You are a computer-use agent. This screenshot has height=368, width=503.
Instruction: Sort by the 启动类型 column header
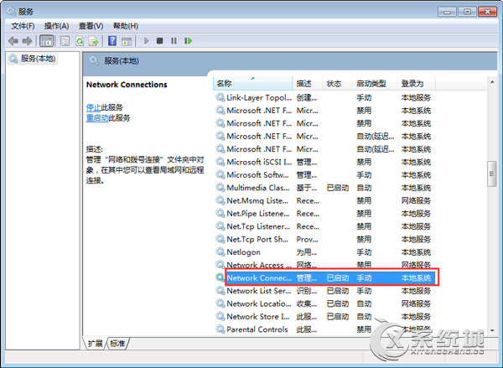point(375,84)
